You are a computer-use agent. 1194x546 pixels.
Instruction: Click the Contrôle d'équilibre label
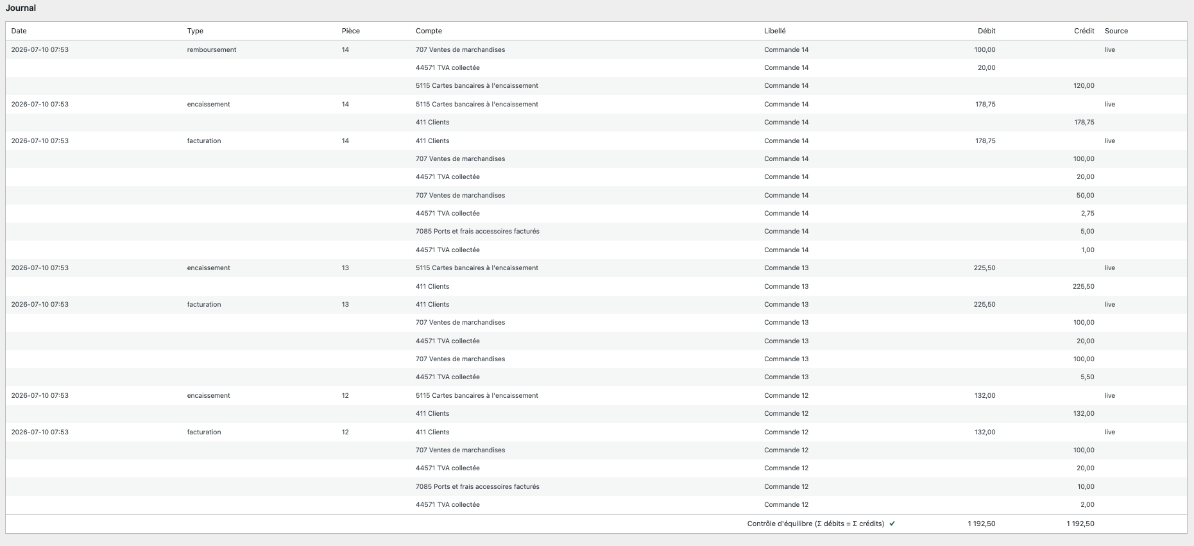(815, 524)
